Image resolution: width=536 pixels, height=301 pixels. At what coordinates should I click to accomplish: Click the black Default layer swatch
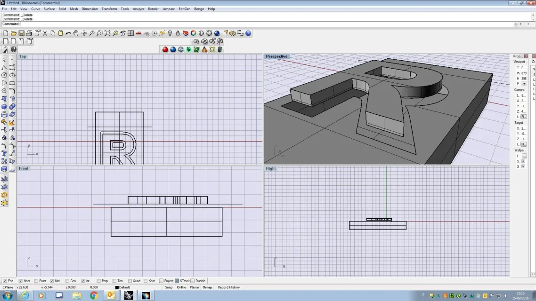tap(117, 287)
